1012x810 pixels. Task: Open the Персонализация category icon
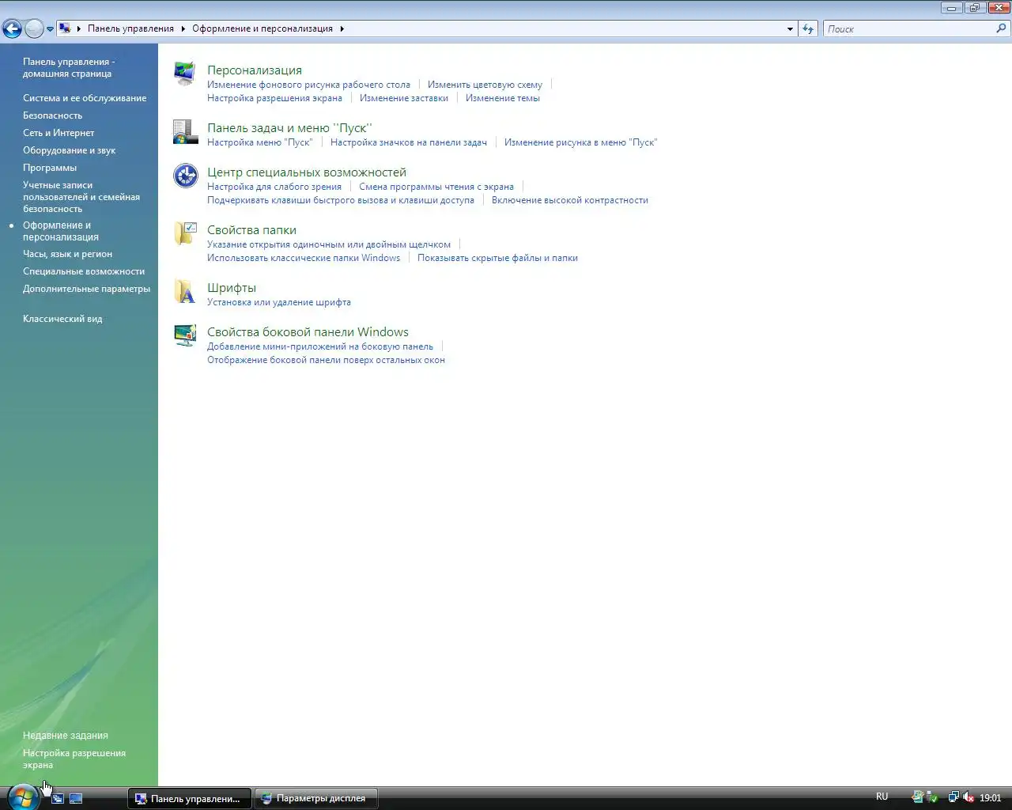point(185,74)
